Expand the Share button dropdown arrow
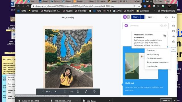 [x=142, y=17]
